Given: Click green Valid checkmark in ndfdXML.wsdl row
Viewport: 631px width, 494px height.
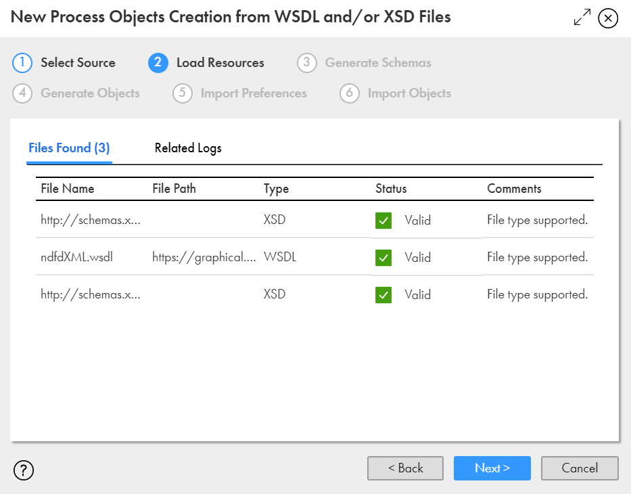Looking at the screenshot, I should coord(383,258).
